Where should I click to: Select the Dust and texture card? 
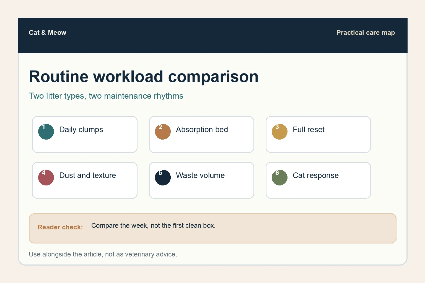point(85,180)
